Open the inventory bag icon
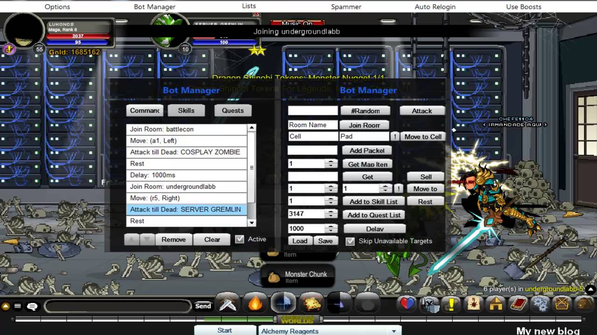This screenshot has width=597, height=335. [x=584, y=304]
